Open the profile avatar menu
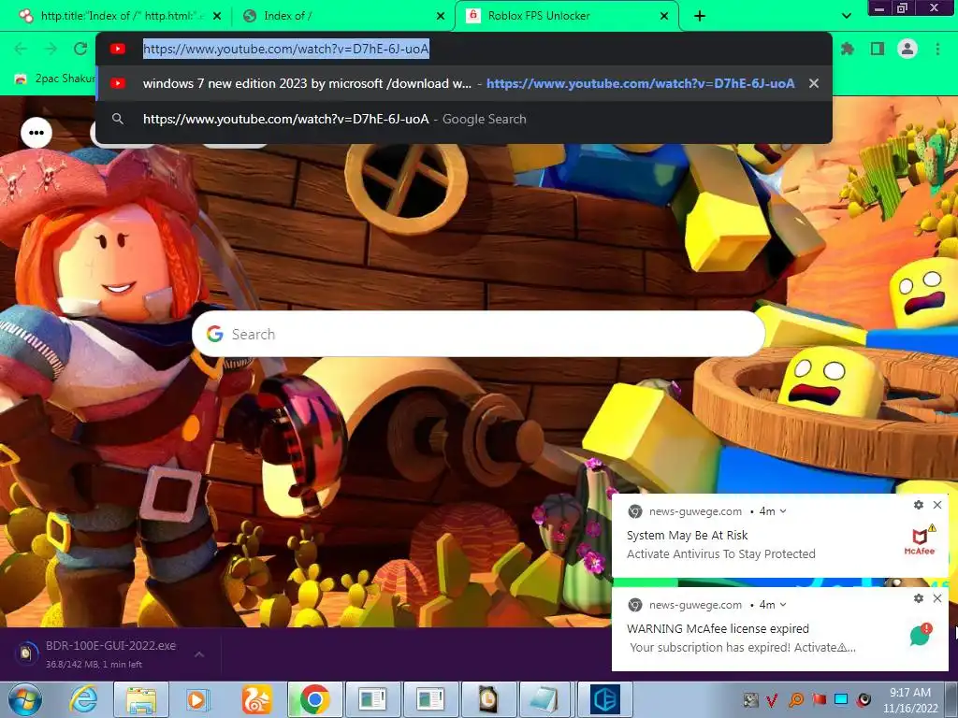This screenshot has height=718, width=958. pos(907,49)
